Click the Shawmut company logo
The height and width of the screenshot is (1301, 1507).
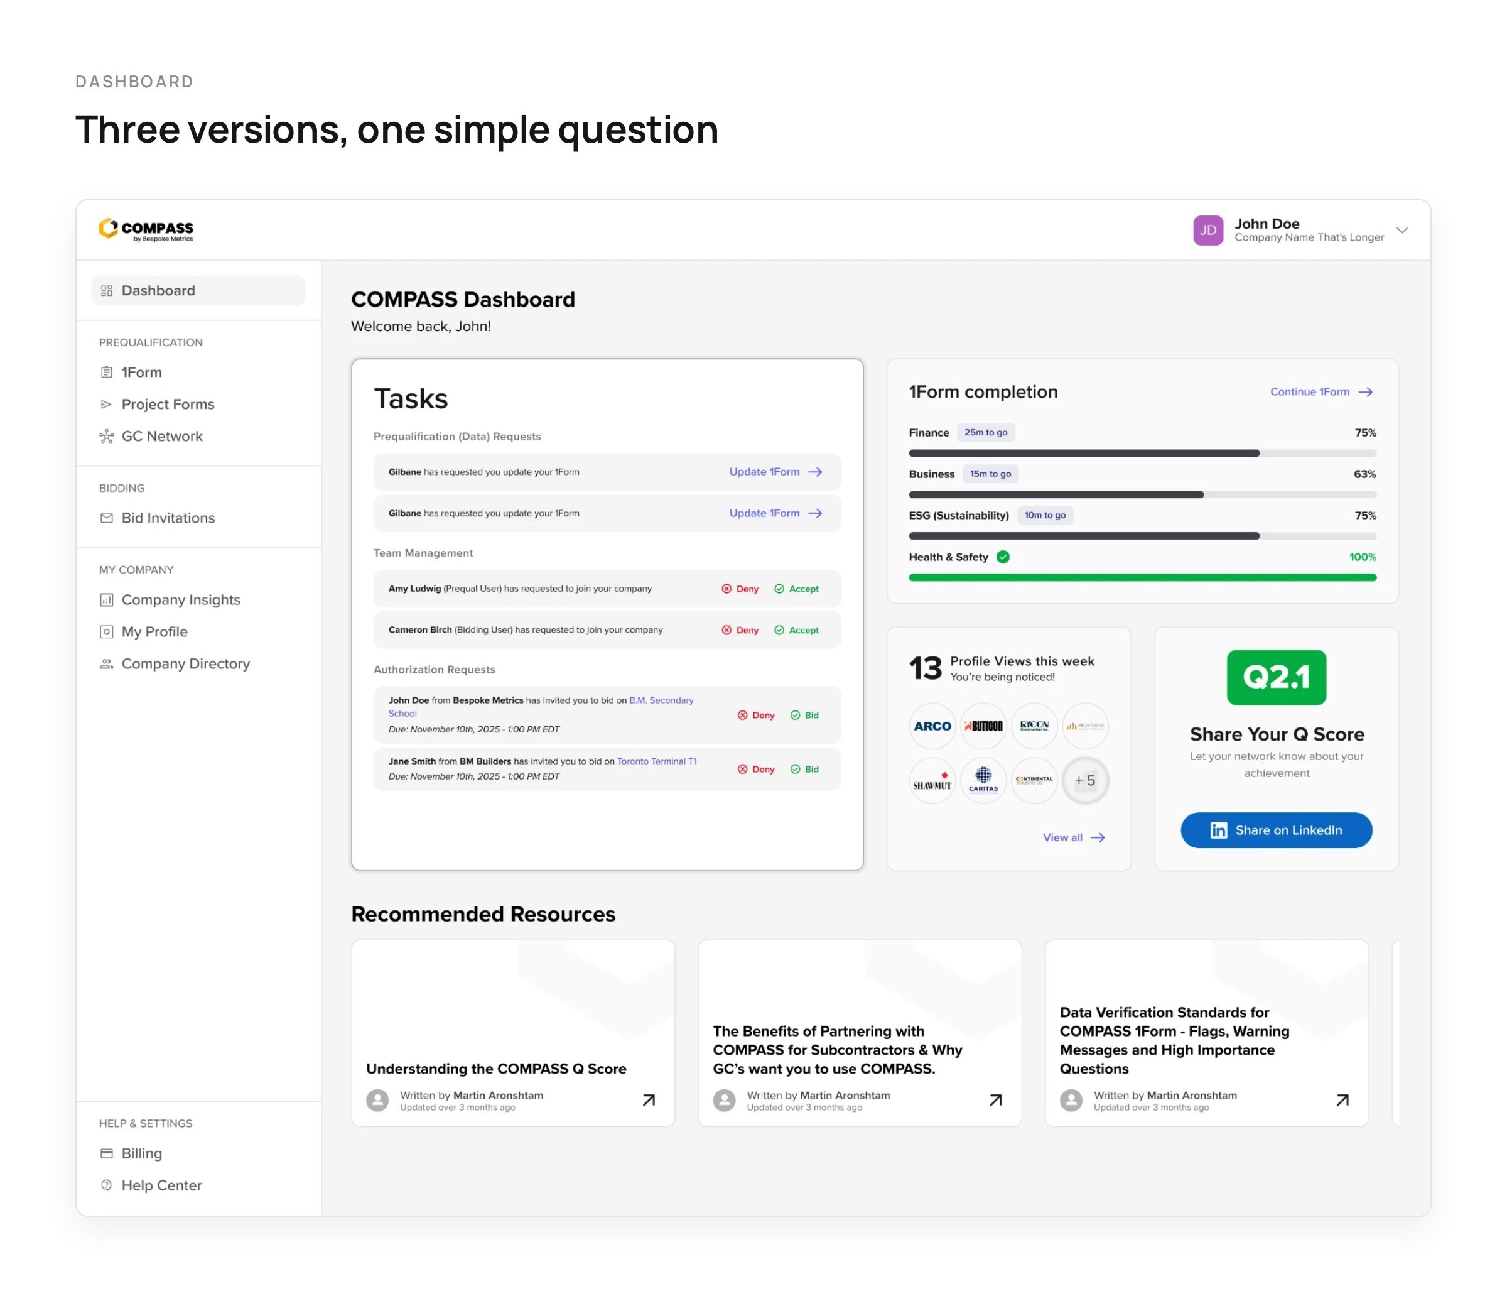click(932, 781)
